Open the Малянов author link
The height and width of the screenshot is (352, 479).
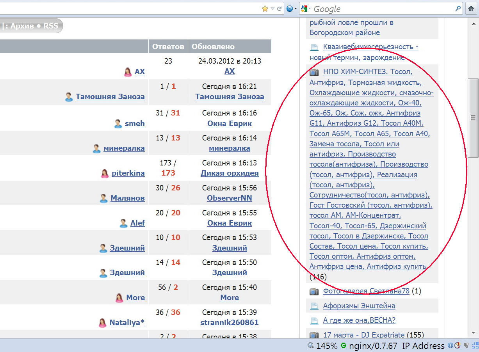tap(128, 198)
